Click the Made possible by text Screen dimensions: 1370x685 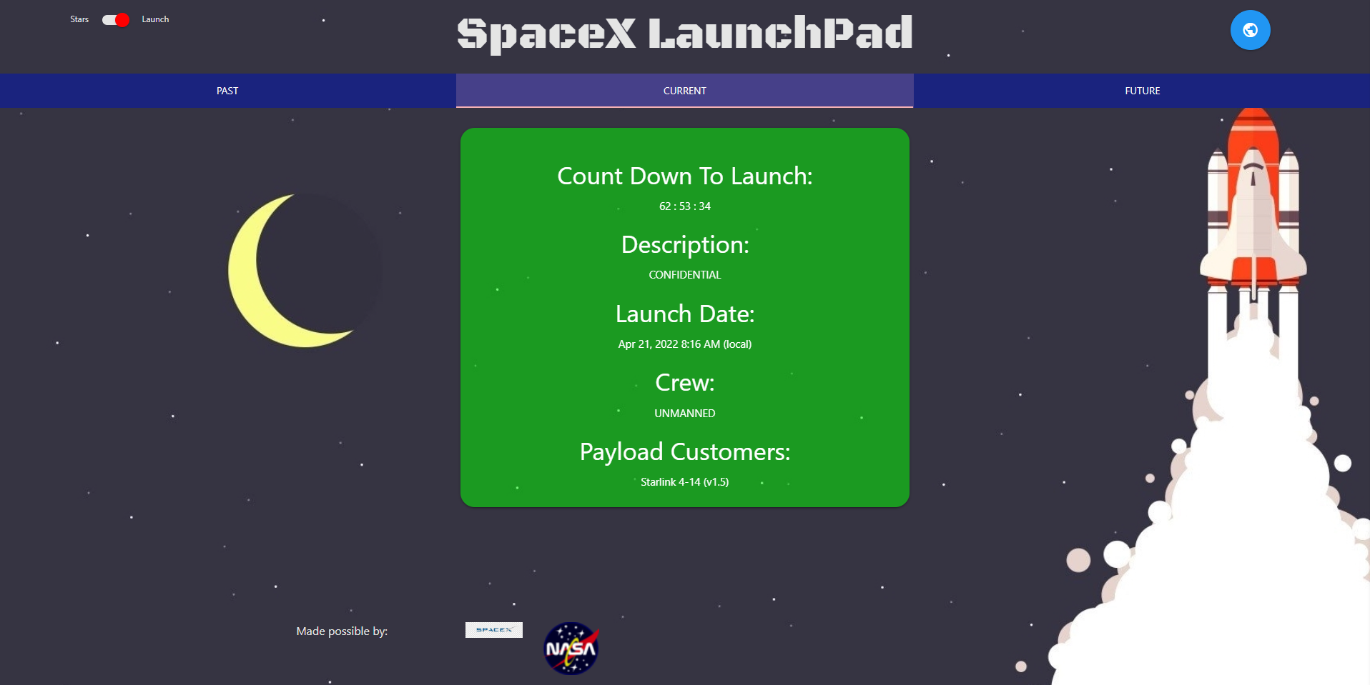(x=342, y=631)
